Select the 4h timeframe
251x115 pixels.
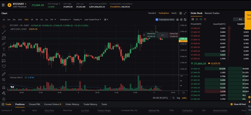point(37,20)
